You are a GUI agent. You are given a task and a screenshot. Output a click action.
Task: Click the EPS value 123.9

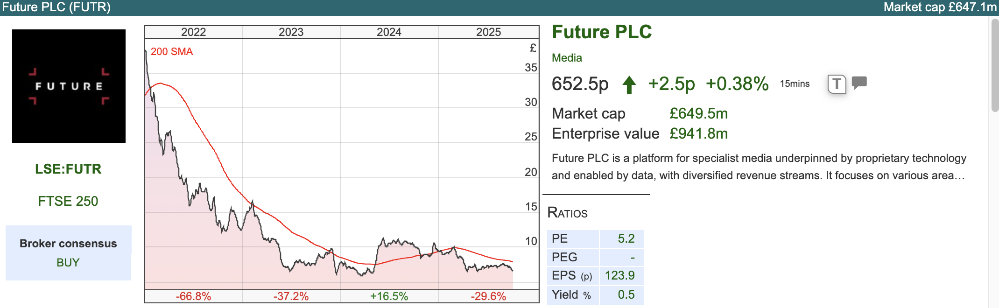[x=619, y=276]
